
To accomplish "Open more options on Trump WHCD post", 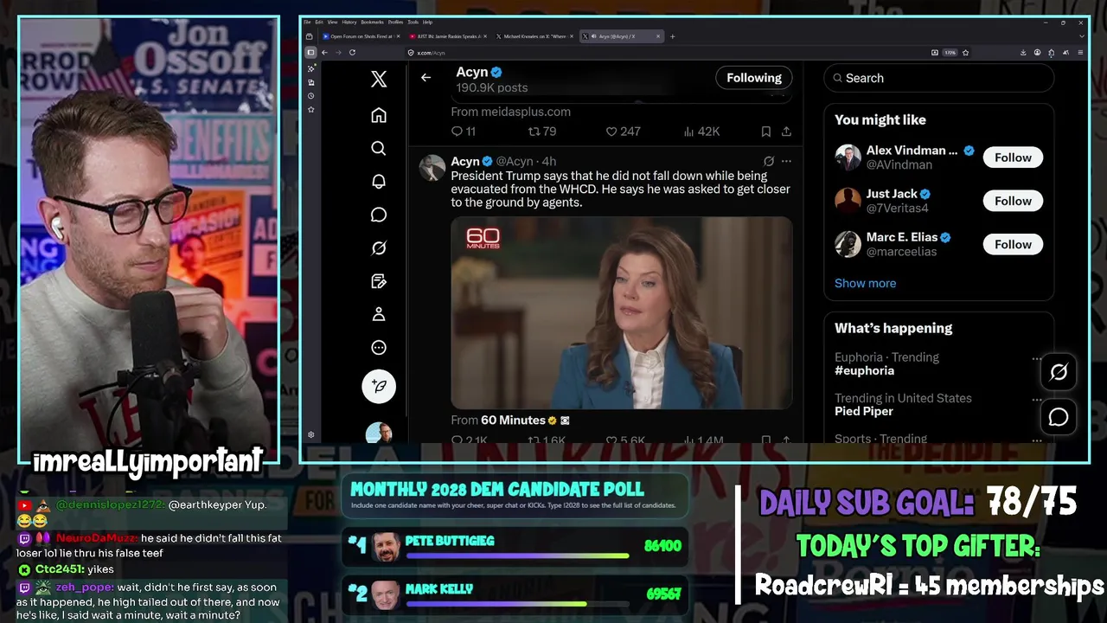I will tap(786, 161).
